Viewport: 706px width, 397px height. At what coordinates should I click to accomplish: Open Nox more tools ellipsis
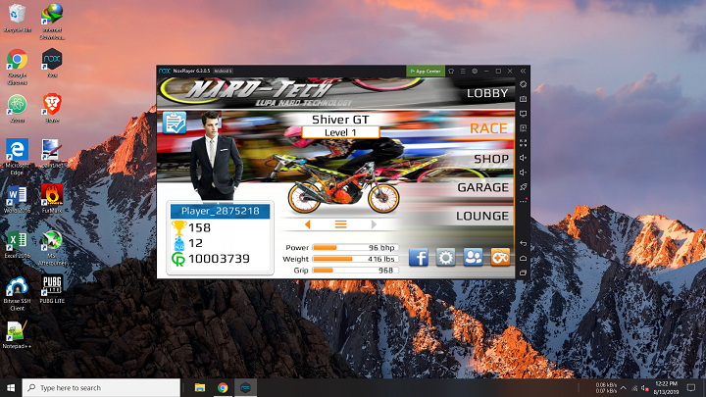pyautogui.click(x=523, y=201)
